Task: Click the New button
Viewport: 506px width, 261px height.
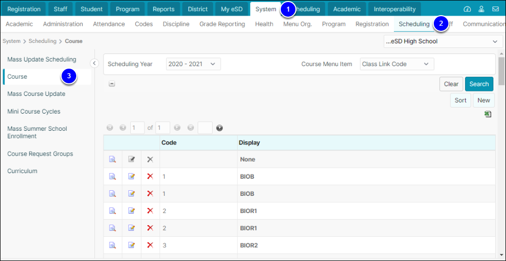Action: click(484, 100)
